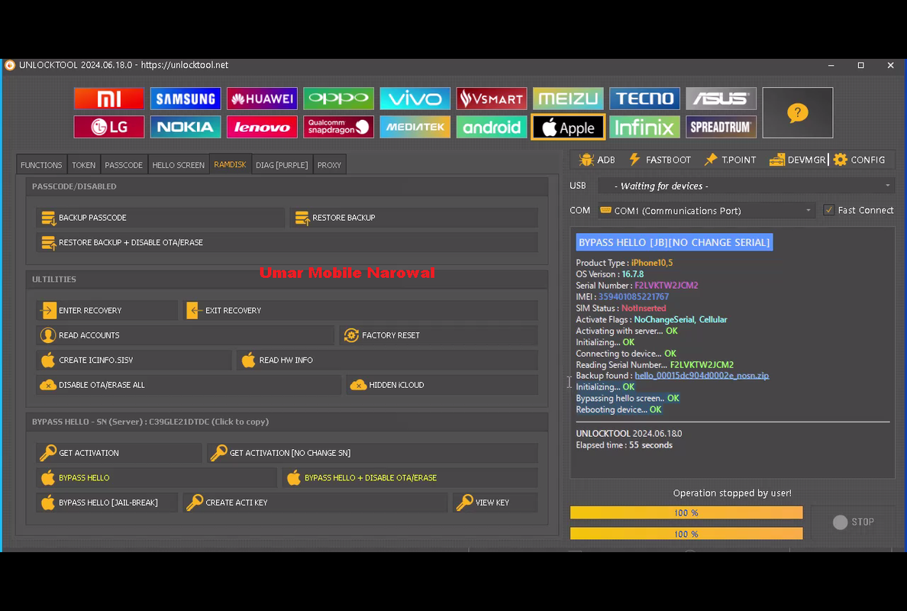
Task: Launch DEVMGR device manager
Action: point(798,160)
